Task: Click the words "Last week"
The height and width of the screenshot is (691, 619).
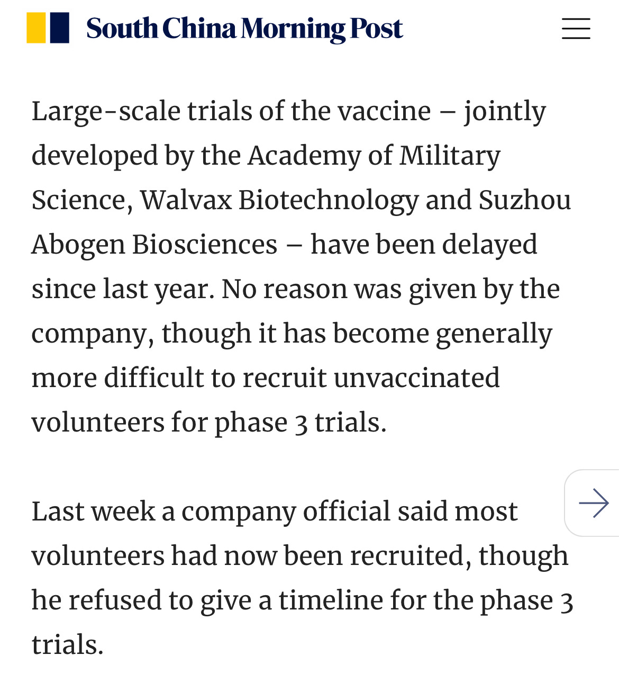Action: click(x=93, y=512)
